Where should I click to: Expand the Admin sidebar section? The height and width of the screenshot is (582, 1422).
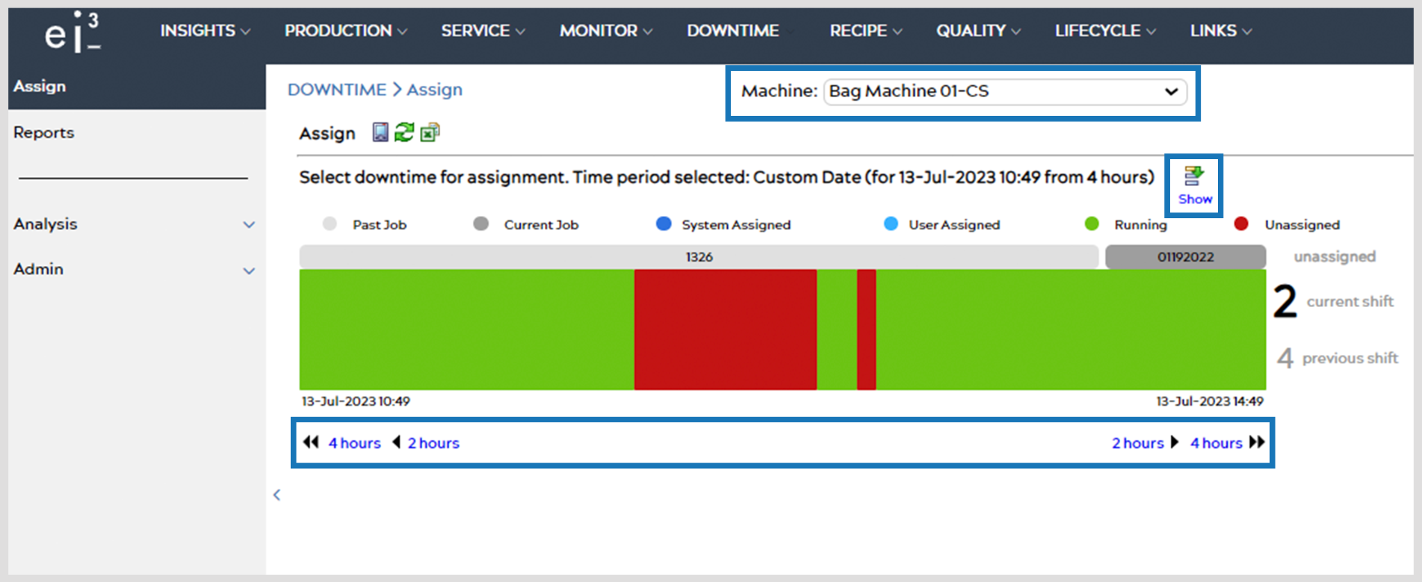[x=134, y=269]
